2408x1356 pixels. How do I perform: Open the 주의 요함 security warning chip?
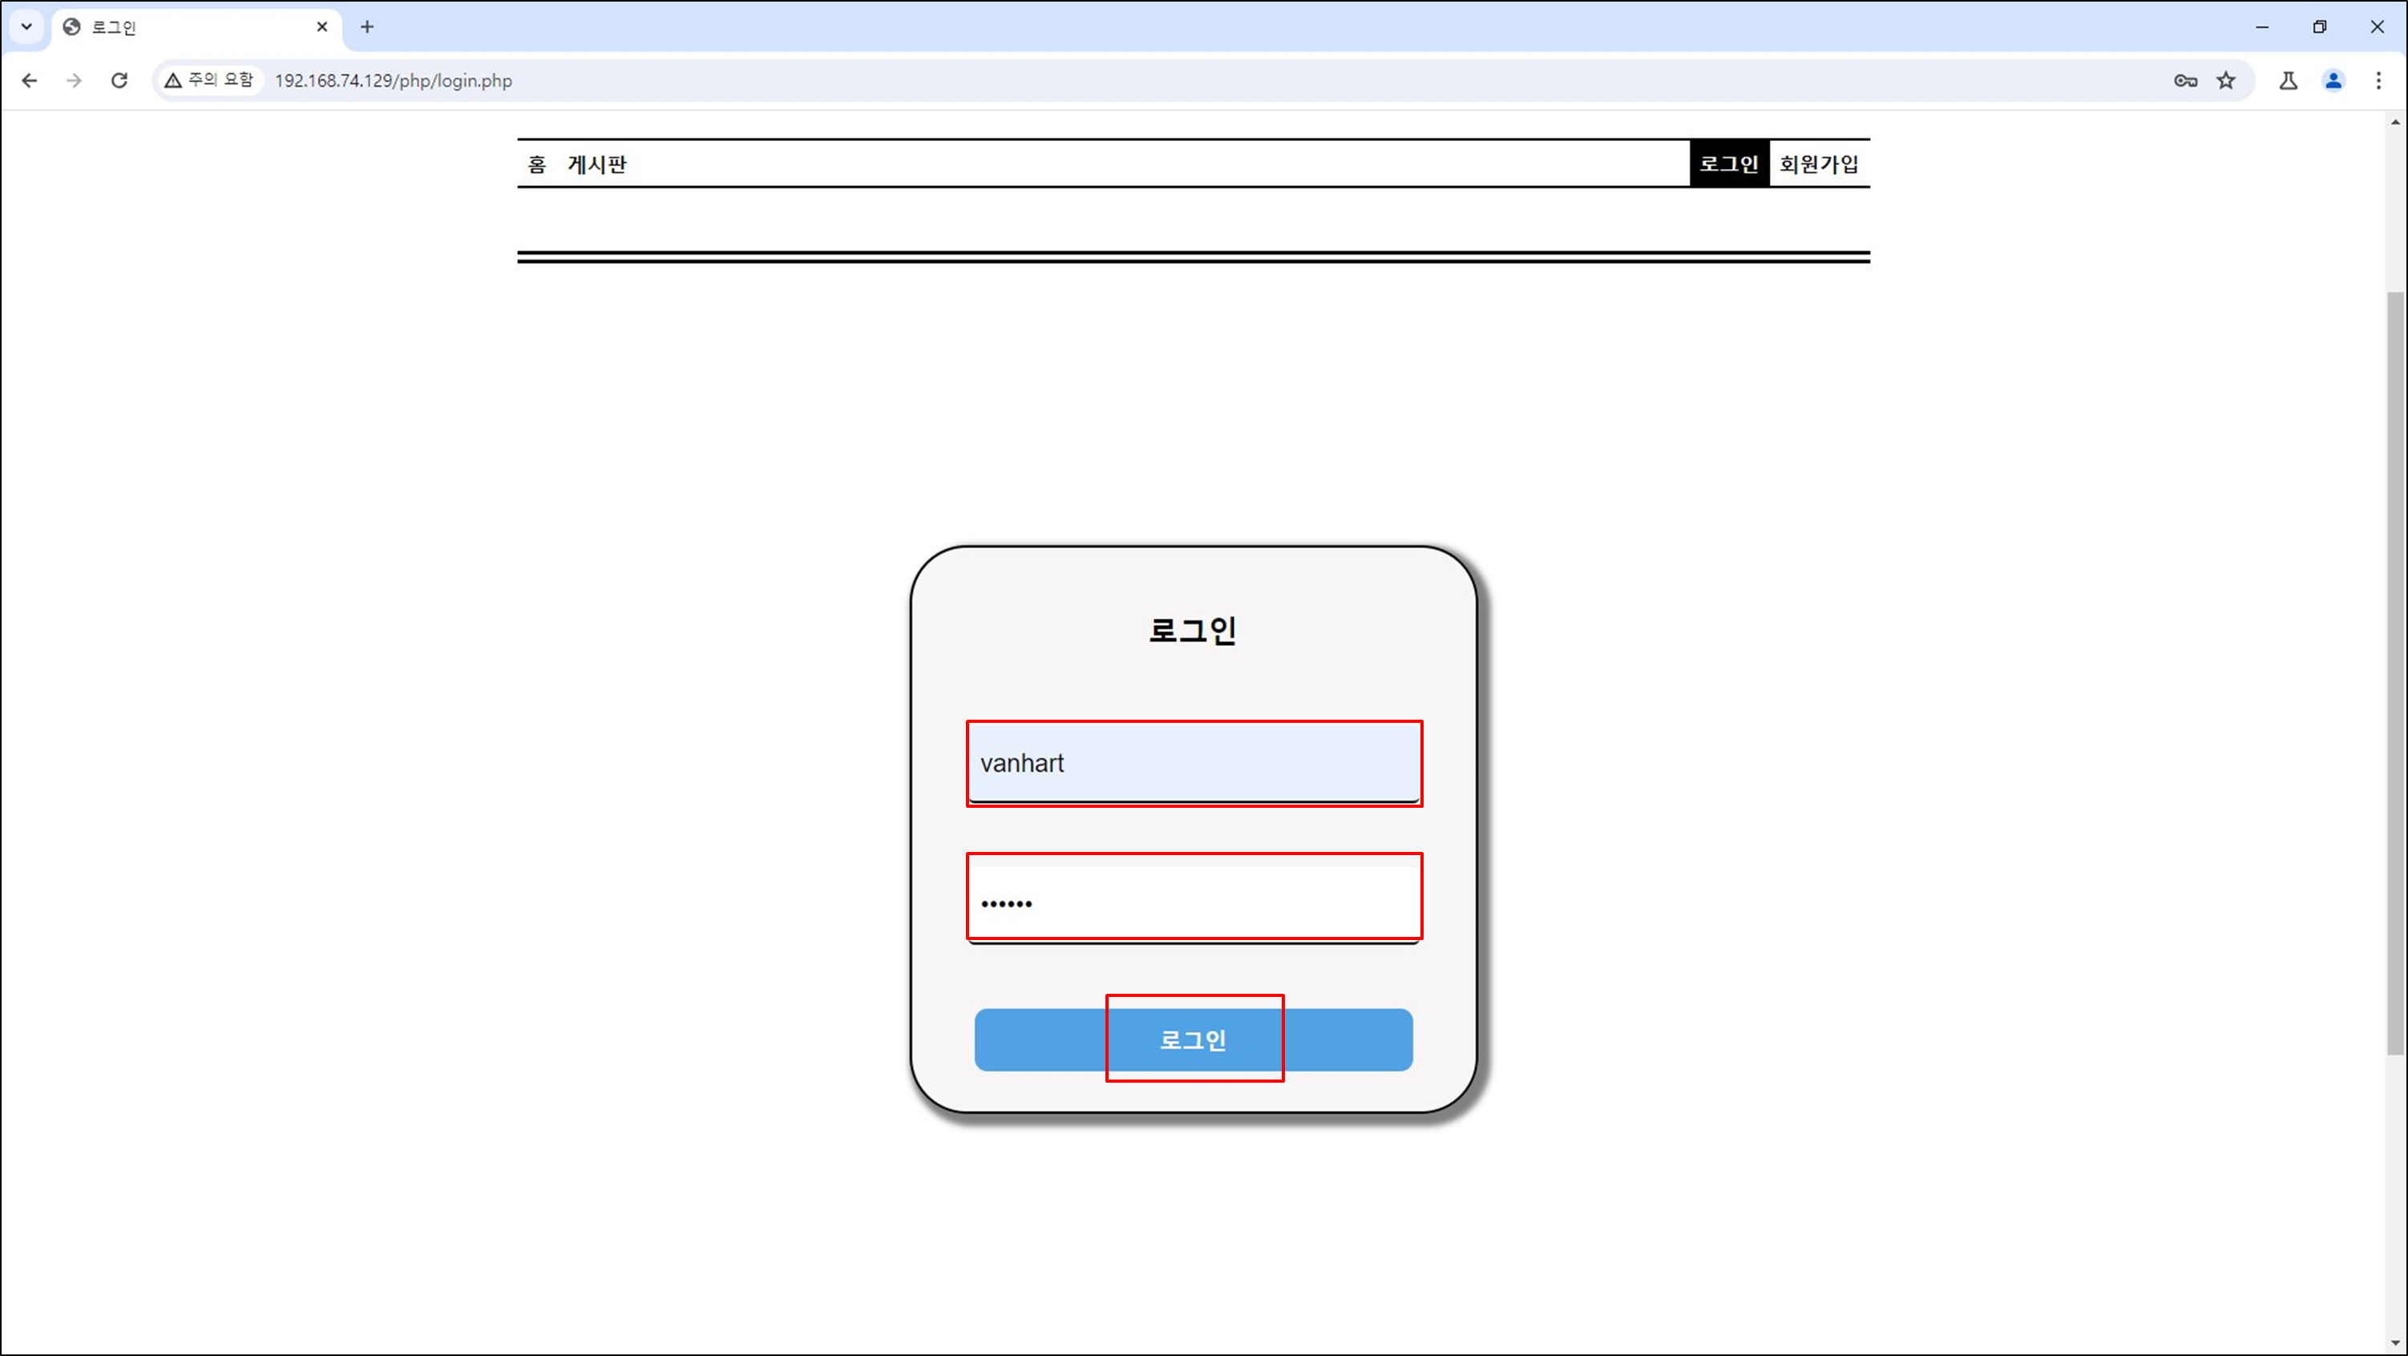click(x=209, y=80)
